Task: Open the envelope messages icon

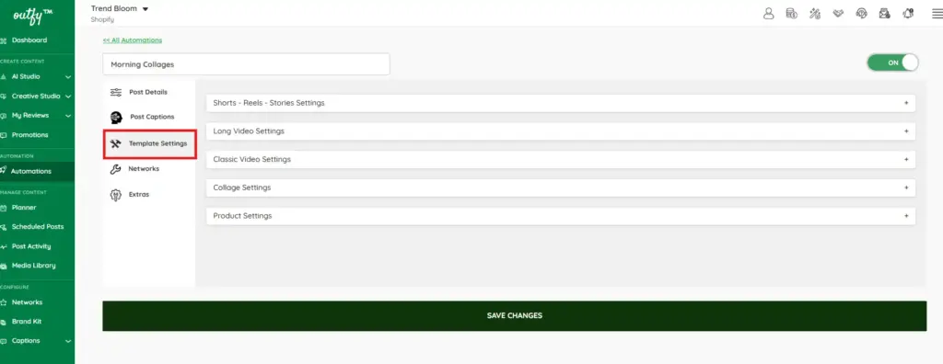Action: pos(884,13)
